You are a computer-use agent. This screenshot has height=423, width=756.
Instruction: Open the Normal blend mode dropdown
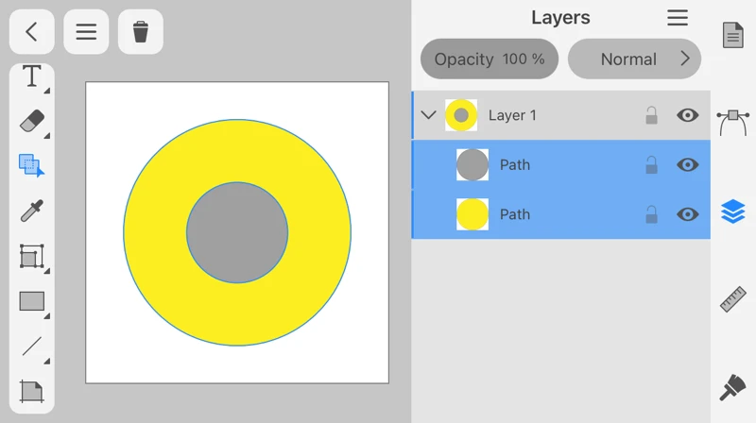634,59
